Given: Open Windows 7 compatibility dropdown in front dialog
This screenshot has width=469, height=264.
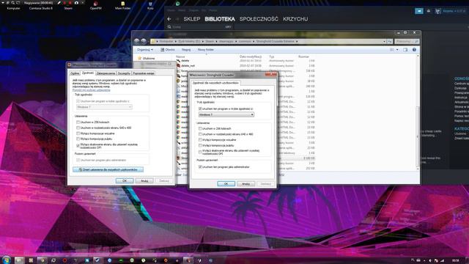Looking at the screenshot, I should pyautogui.click(x=226, y=114).
